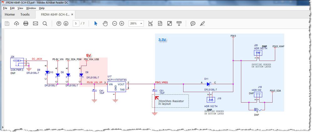Go to next page arrow
Image resolution: width=312 pixels, height=132 pixels.
[x=66, y=24]
